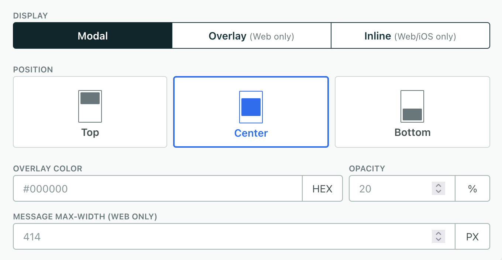Select the Center position icon
502x260 pixels.
point(251,107)
